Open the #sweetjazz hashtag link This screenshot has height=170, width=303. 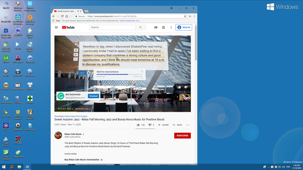(x=59, y=116)
